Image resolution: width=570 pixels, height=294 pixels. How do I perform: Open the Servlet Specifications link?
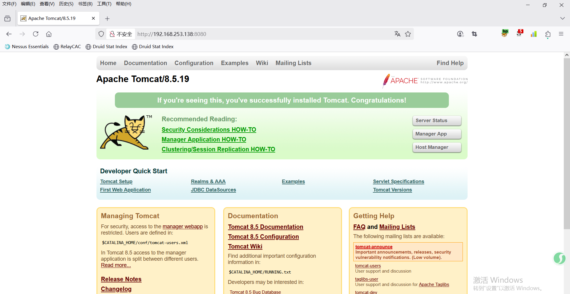[x=398, y=181]
